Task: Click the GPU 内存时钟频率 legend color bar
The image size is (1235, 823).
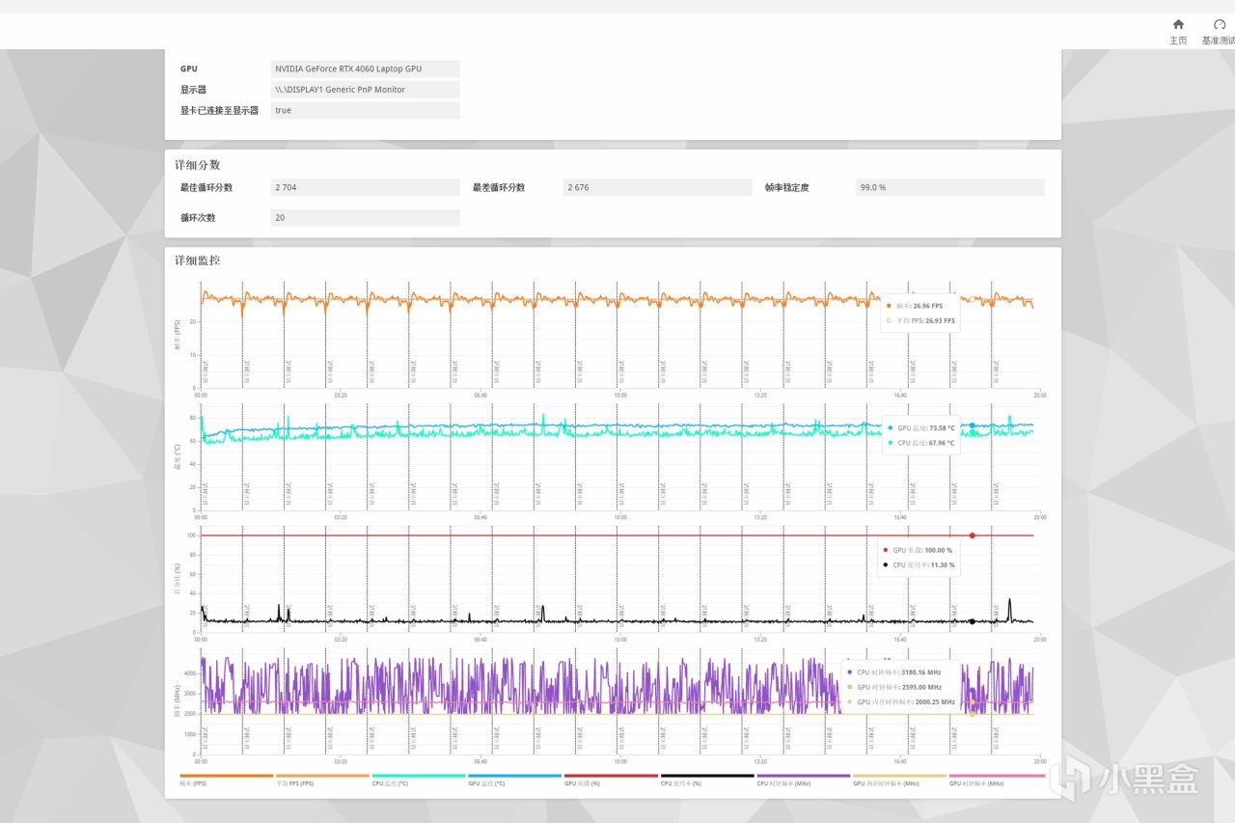Action: click(899, 776)
